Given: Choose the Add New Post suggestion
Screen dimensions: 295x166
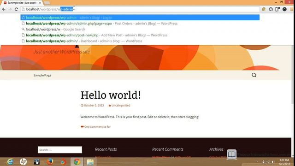Looking at the screenshot, I should pyautogui.click(x=140, y=35).
